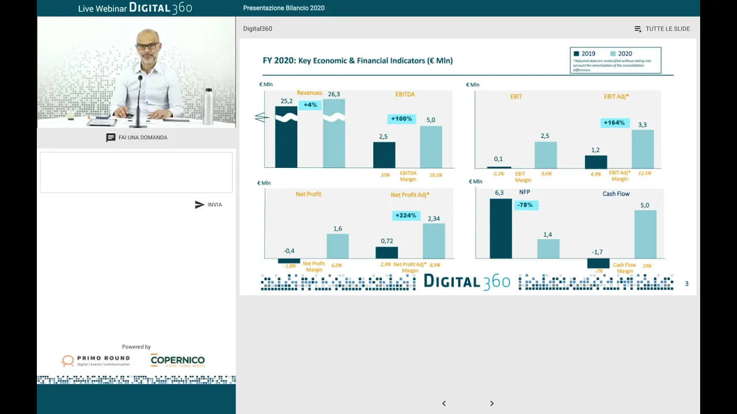The image size is (737, 414).
Task: Click the Digital360 logo on the slide footer
Action: 467,281
